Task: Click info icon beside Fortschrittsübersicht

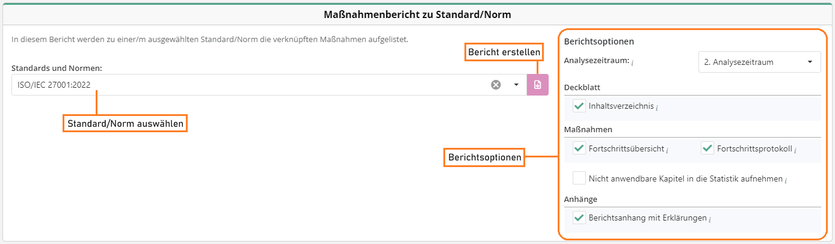Action: point(668,150)
